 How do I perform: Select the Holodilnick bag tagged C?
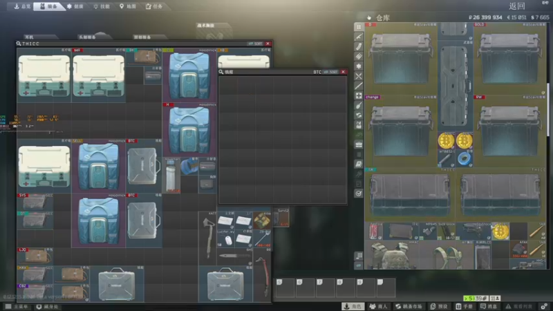pyautogui.click(x=189, y=75)
